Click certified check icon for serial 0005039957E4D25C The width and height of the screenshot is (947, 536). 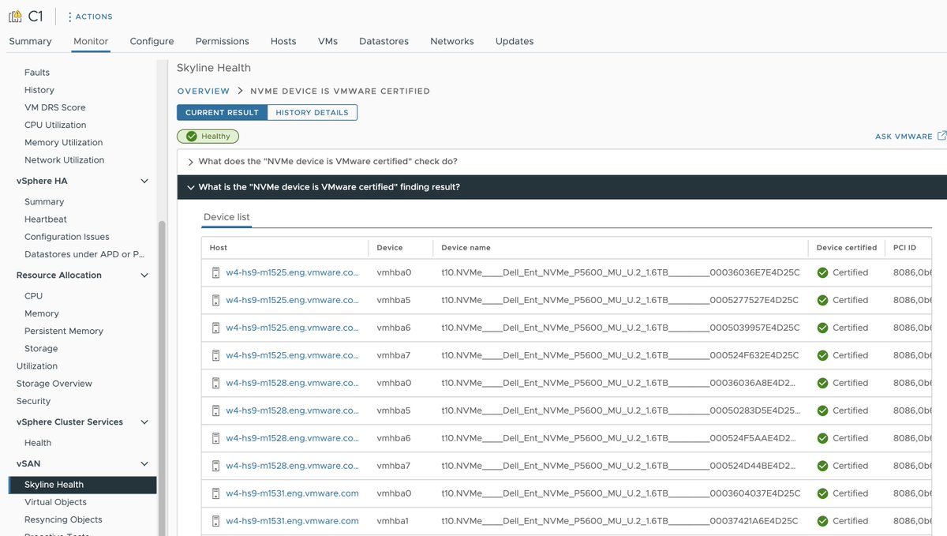coord(822,328)
